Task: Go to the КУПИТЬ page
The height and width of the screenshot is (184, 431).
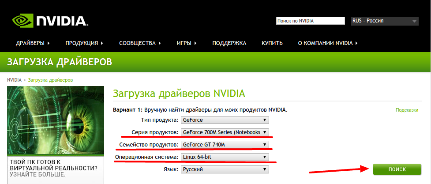Action: coord(272,43)
